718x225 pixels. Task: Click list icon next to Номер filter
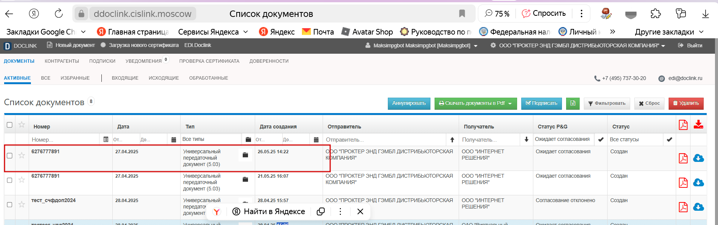106,139
